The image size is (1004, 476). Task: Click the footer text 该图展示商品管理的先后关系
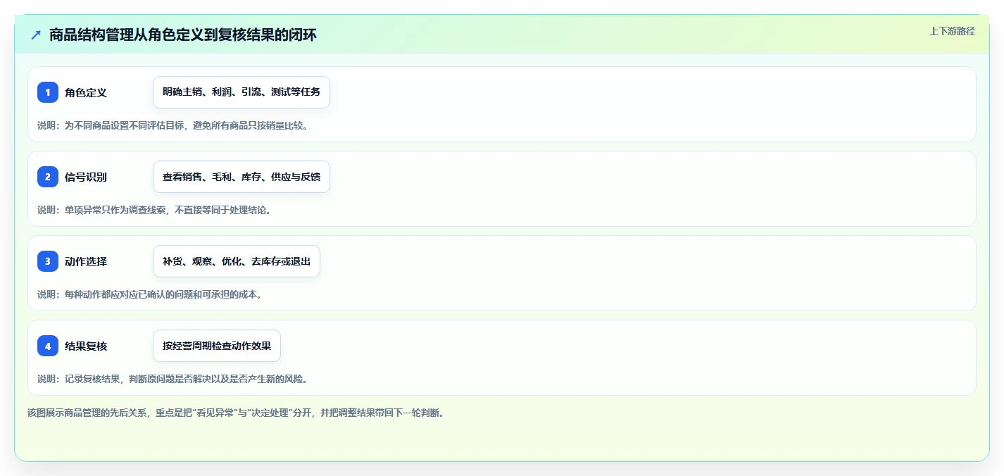(236, 413)
